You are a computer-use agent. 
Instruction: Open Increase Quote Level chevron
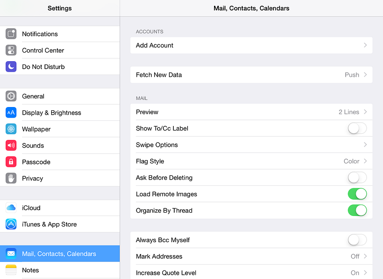click(365, 272)
